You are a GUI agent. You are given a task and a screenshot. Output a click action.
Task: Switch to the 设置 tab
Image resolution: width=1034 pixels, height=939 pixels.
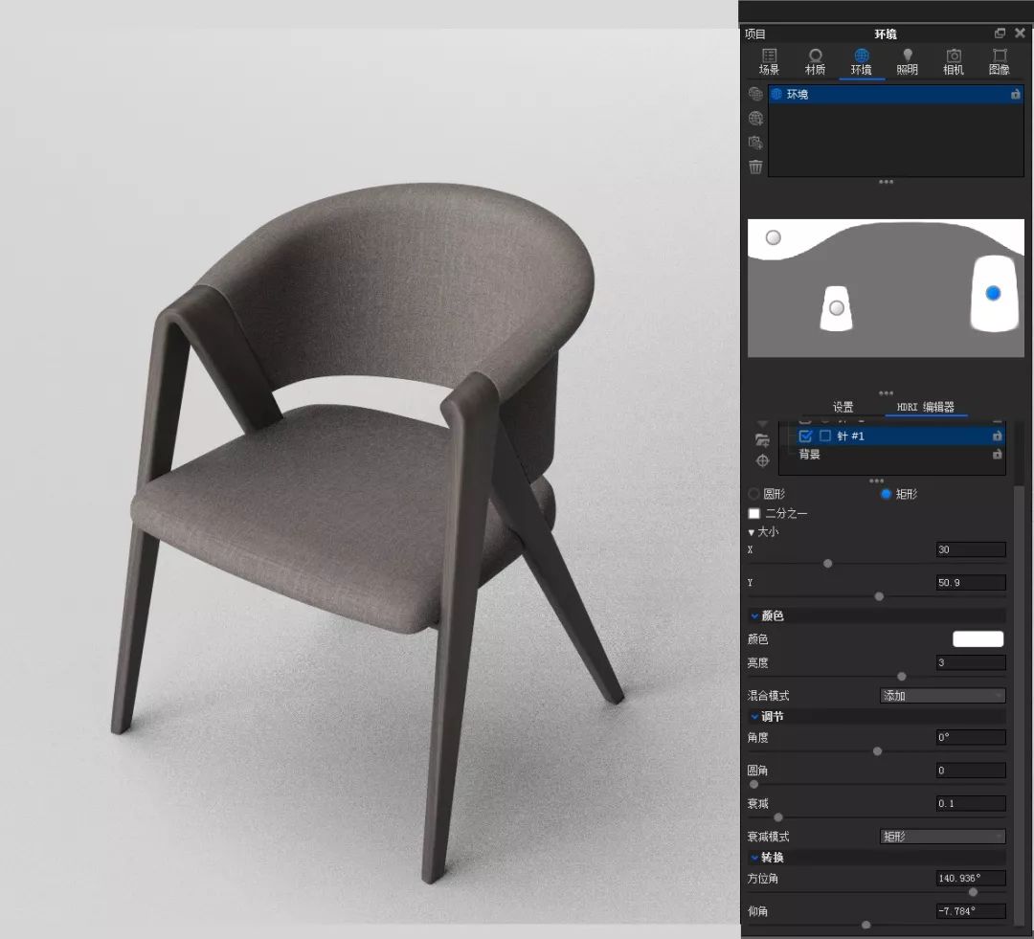843,407
